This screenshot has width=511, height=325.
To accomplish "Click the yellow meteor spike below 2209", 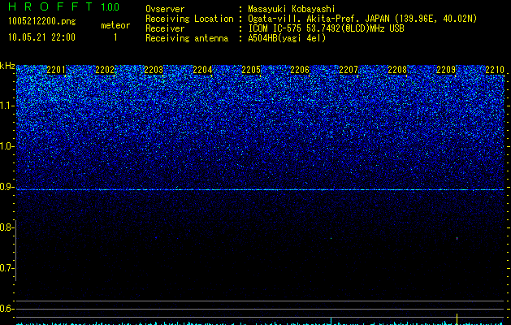I will [457, 318].
